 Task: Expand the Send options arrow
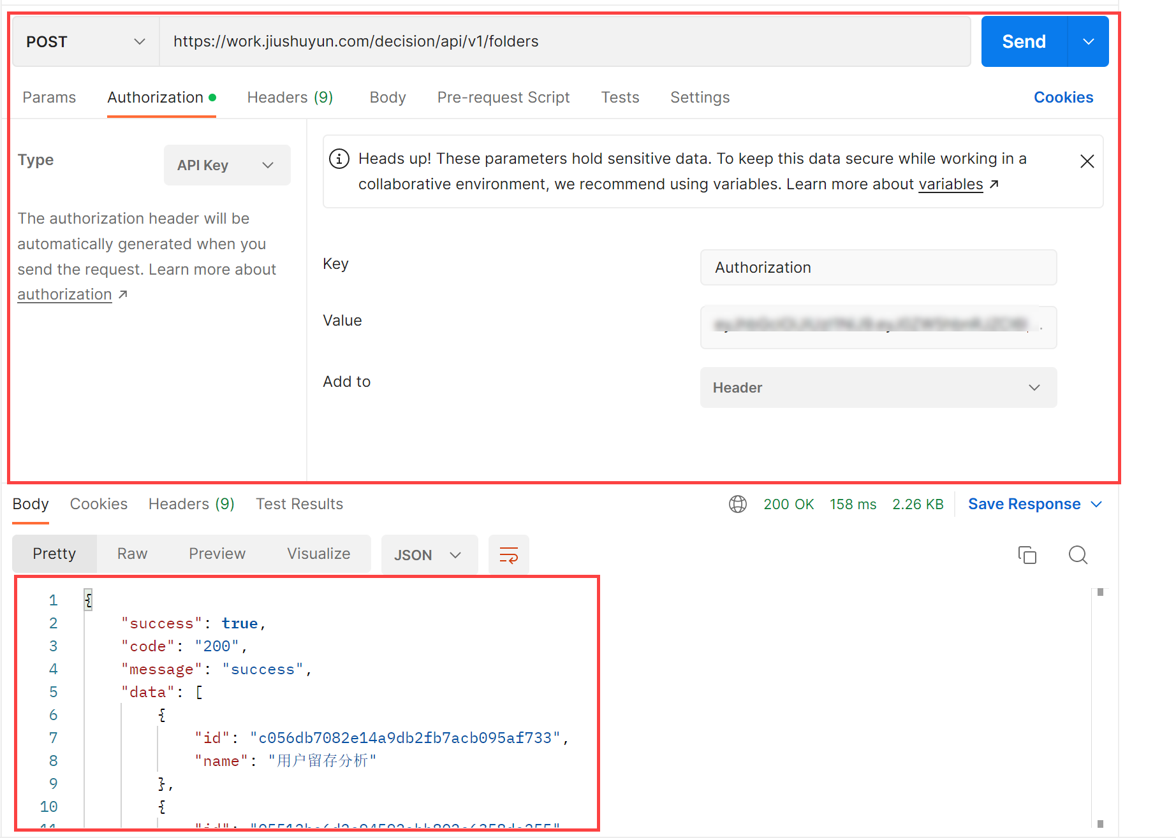click(x=1089, y=41)
